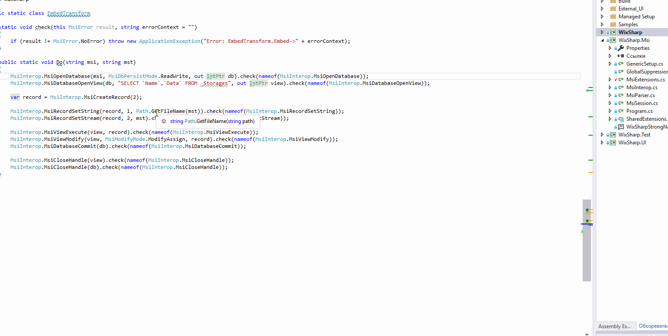Click the WixSharp.UI project icon
This screenshot has width=668, height=336.
pos(613,143)
